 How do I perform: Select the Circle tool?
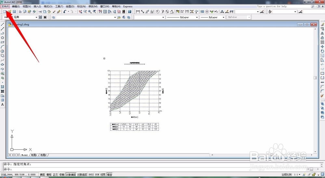click(3, 51)
